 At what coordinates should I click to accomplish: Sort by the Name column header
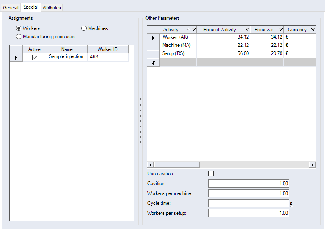tap(67, 49)
